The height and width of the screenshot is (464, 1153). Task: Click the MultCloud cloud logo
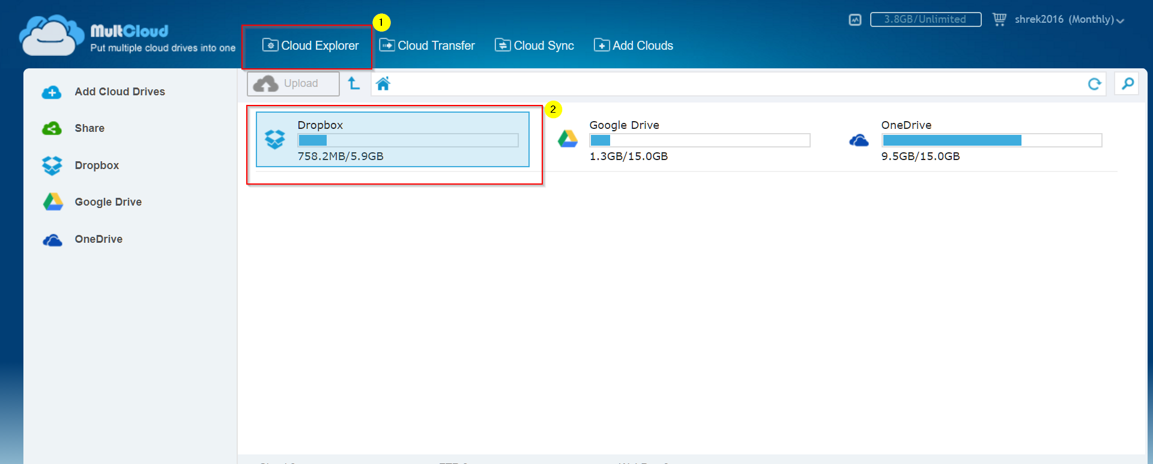click(x=51, y=36)
